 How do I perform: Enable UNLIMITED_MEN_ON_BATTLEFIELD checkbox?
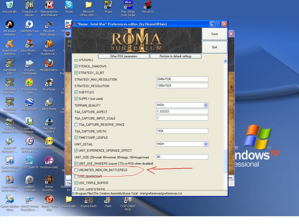[76, 170]
